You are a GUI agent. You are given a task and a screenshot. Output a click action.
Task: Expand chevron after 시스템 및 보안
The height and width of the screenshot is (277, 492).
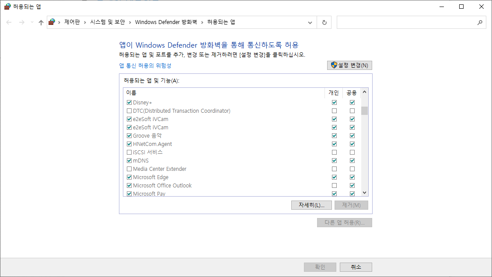coord(130,22)
